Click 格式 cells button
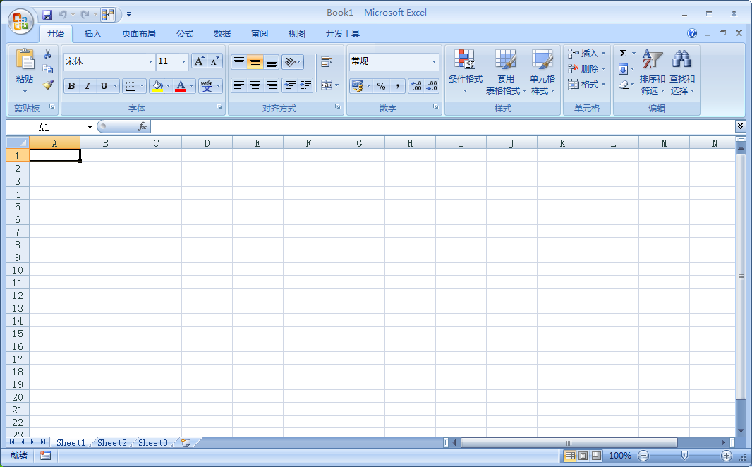Image resolution: width=752 pixels, height=467 pixels. [x=587, y=85]
